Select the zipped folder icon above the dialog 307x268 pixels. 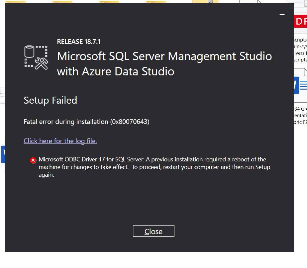click(205, 2)
